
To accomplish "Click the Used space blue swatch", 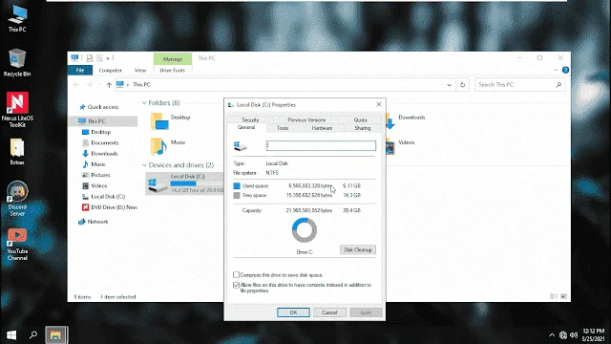I will click(x=237, y=186).
